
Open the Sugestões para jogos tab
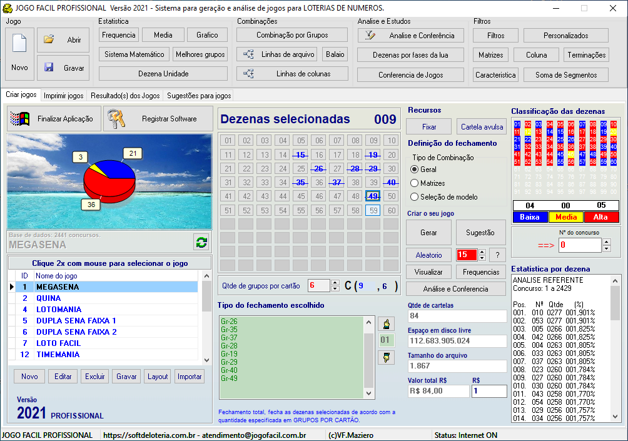pos(198,96)
